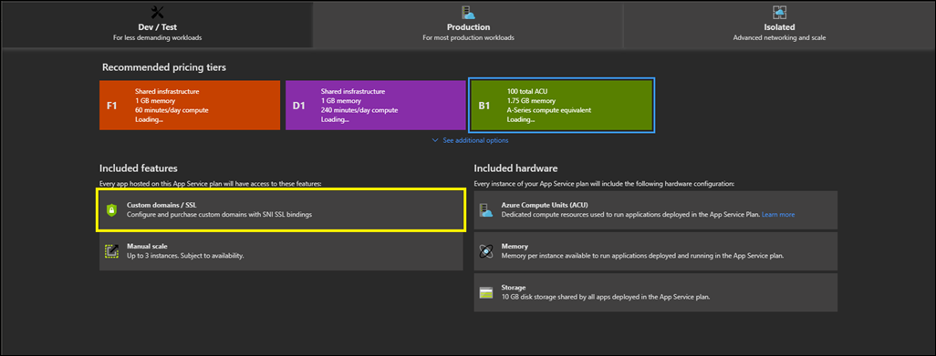Image resolution: width=936 pixels, height=356 pixels.
Task: Click the Production server cloud icon
Action: tap(468, 13)
